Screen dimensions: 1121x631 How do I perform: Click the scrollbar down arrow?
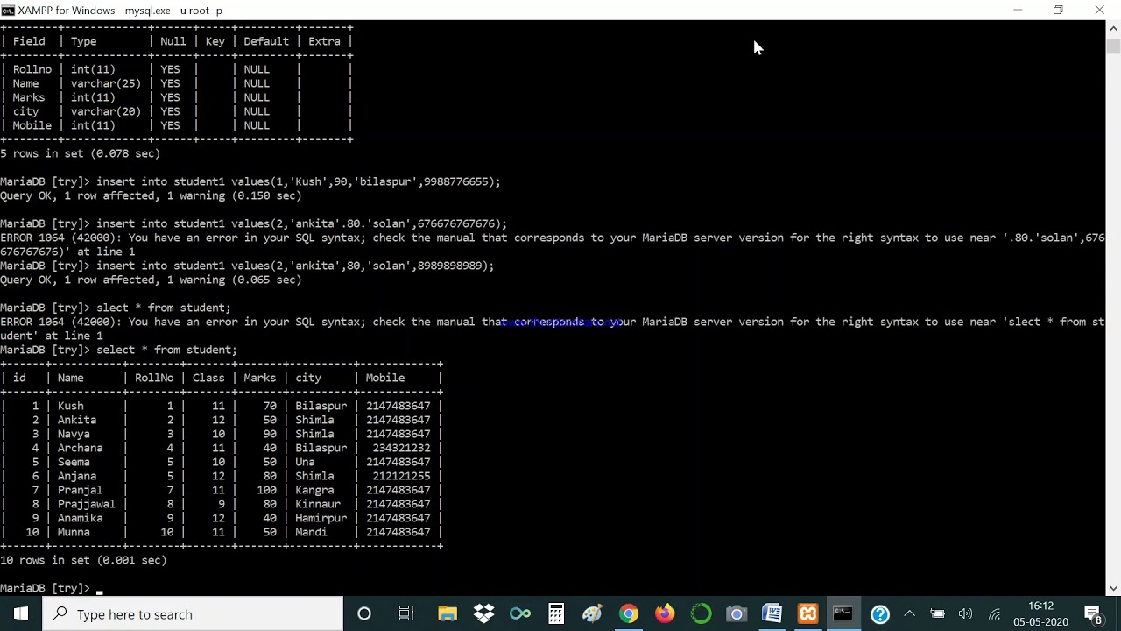[x=1113, y=589]
